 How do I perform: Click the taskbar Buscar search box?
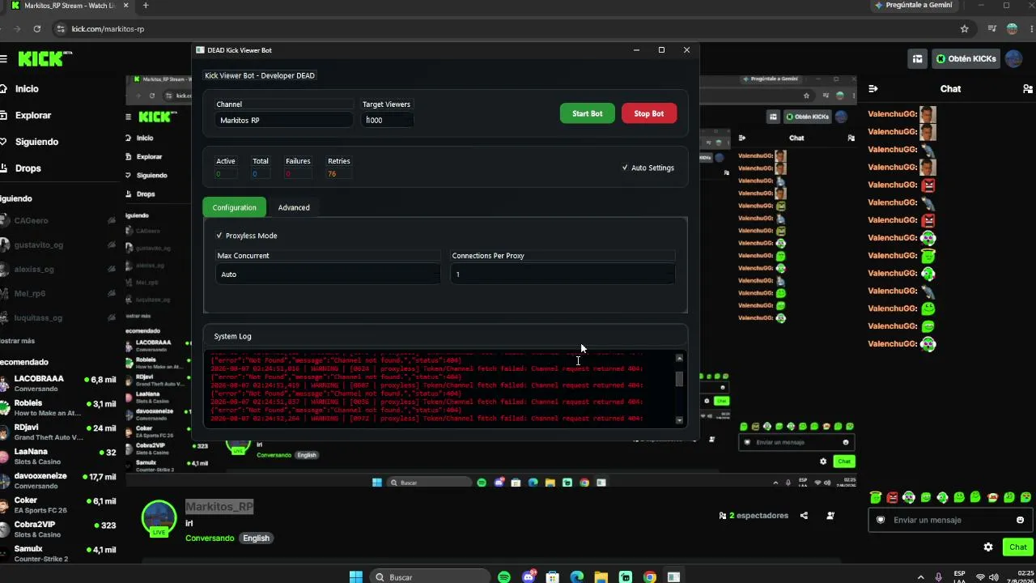[430, 577]
